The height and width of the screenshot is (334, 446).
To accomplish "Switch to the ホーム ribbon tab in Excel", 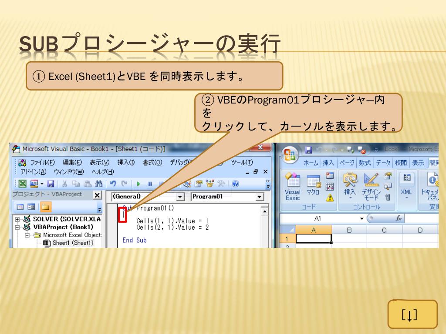I will point(311,163).
